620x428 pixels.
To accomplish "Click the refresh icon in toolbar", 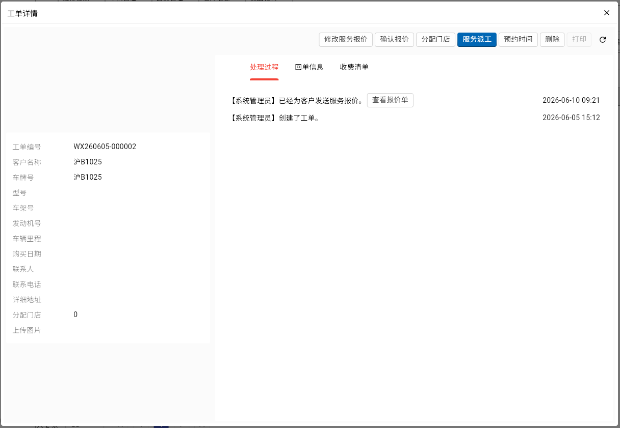I will (x=603, y=40).
